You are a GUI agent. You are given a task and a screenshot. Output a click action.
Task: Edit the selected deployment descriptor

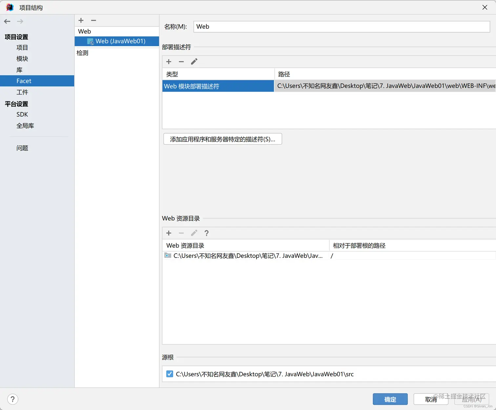[x=194, y=62]
